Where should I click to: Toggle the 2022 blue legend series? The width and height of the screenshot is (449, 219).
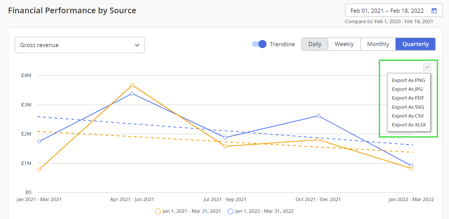261,211
